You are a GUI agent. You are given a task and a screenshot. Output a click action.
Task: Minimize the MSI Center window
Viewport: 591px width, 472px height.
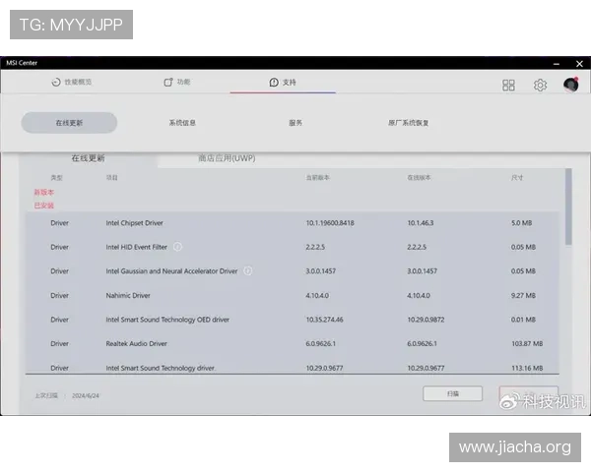[557, 64]
